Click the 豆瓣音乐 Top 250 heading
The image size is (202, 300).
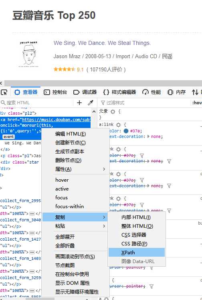pyautogui.click(x=54, y=16)
